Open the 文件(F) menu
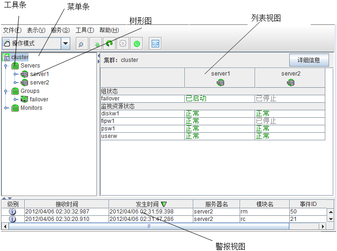The width and height of the screenshot is (337, 251). (12, 30)
